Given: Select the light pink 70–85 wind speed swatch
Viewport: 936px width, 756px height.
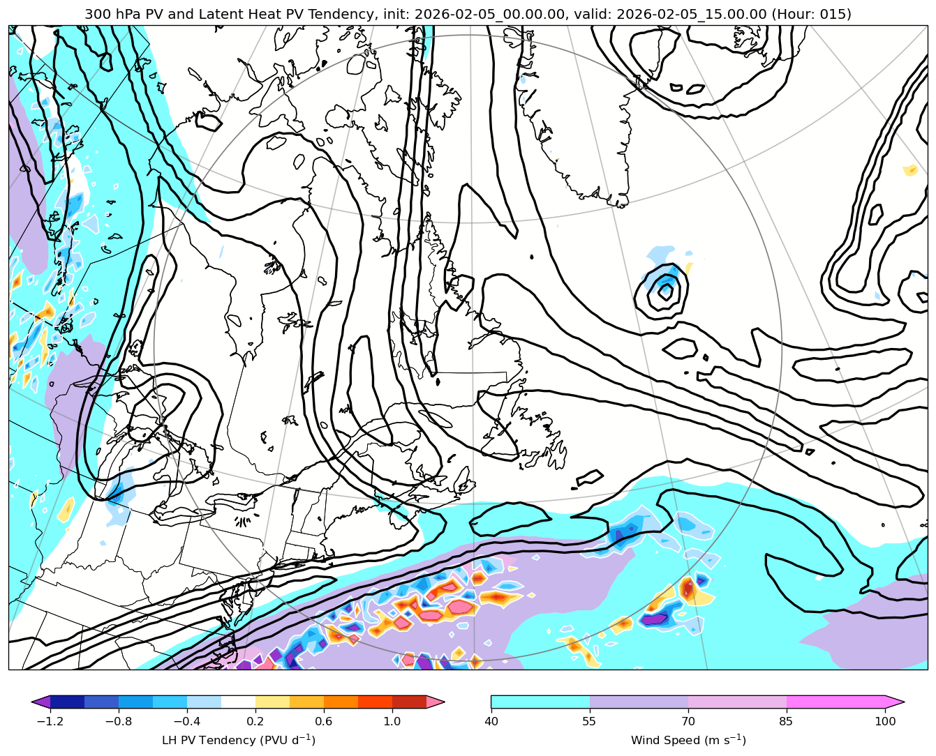Looking at the screenshot, I should 737,702.
